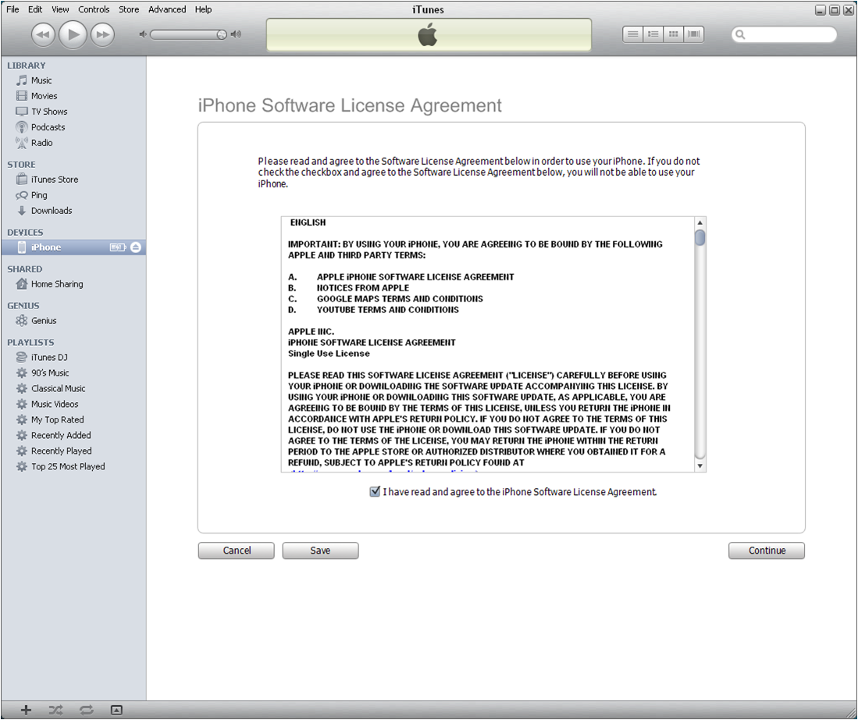Image resolution: width=858 pixels, height=720 pixels.
Task: Select the 90's Music playlist
Action: 73,372
